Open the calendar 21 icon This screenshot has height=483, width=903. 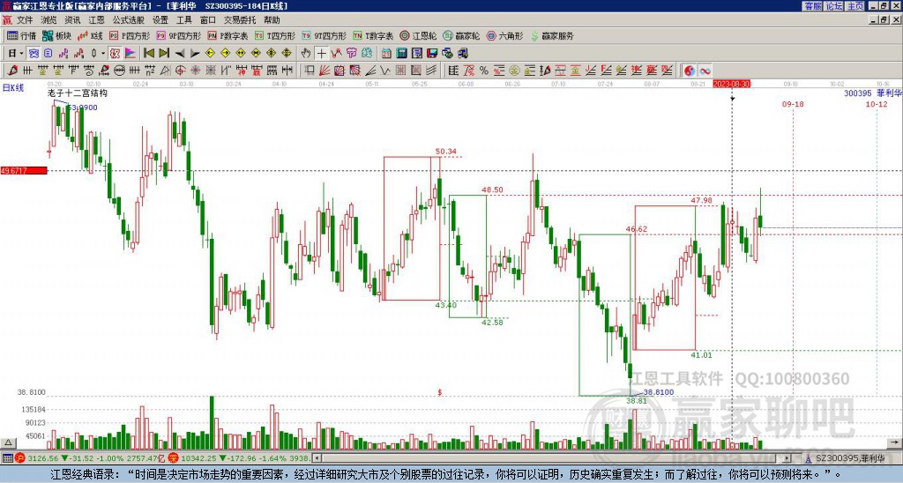(386, 54)
